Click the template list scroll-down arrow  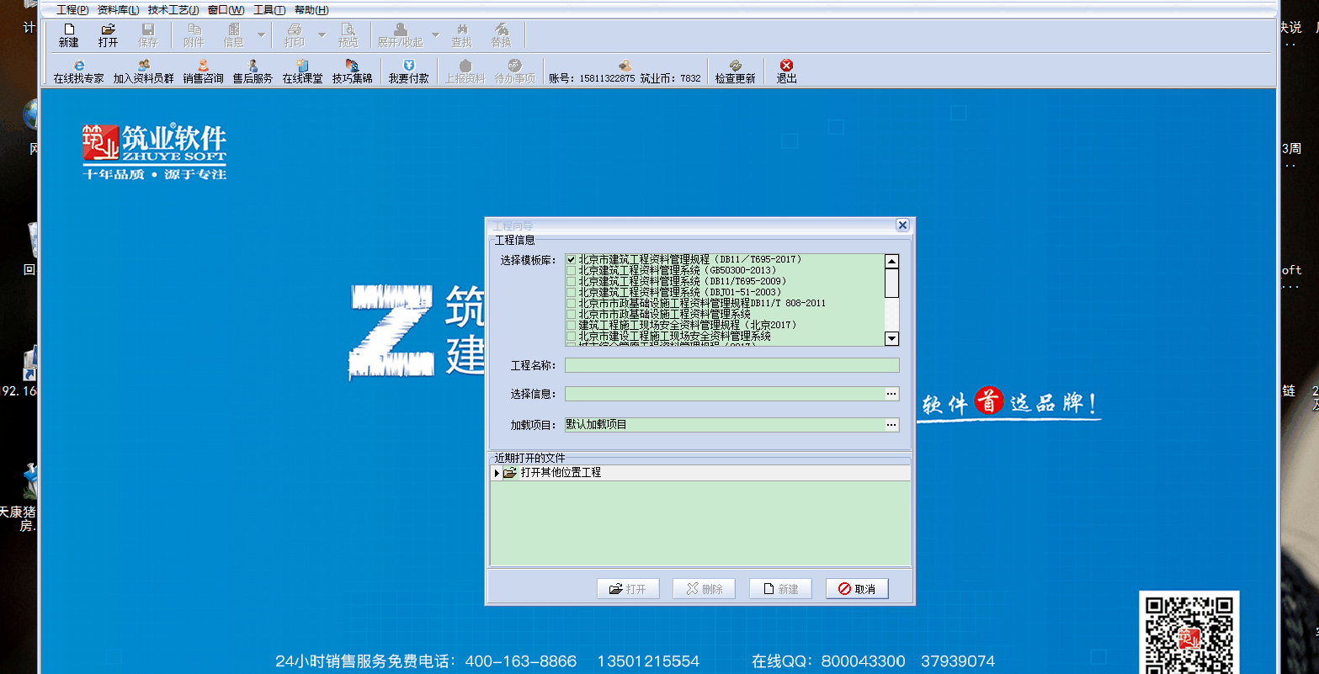(891, 338)
